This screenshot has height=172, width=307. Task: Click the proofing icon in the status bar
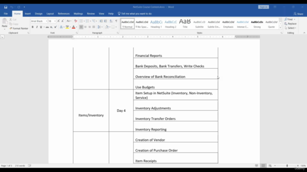(29, 166)
